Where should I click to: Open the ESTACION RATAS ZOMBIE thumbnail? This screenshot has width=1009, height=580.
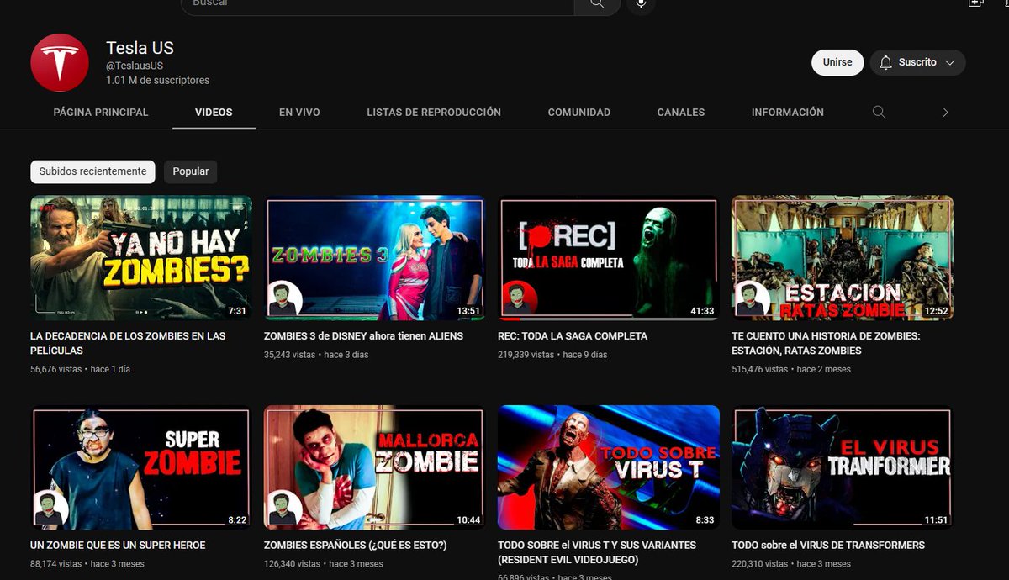(843, 258)
